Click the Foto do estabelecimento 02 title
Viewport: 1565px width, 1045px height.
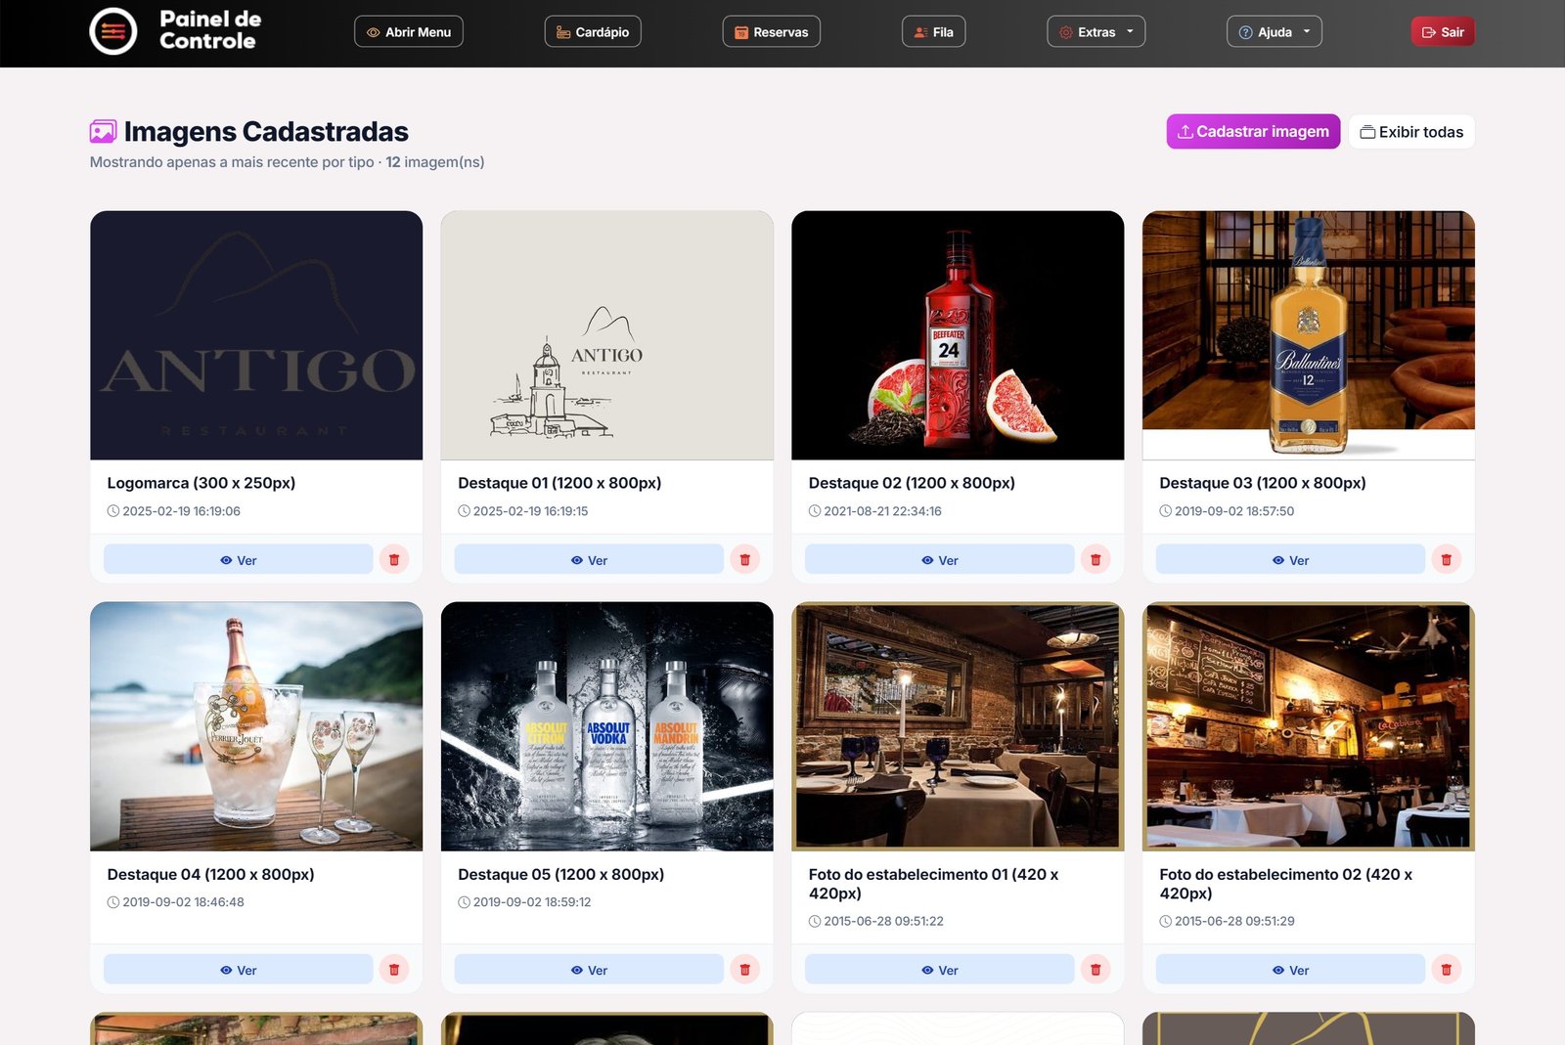1286,884
